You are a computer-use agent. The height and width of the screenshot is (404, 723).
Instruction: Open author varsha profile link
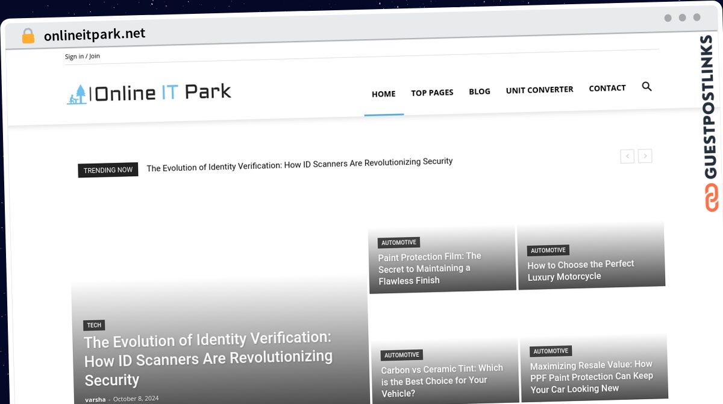[x=95, y=399]
